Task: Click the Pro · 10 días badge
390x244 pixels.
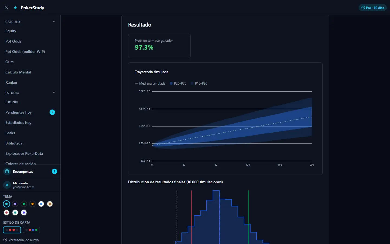Action: click(x=373, y=8)
